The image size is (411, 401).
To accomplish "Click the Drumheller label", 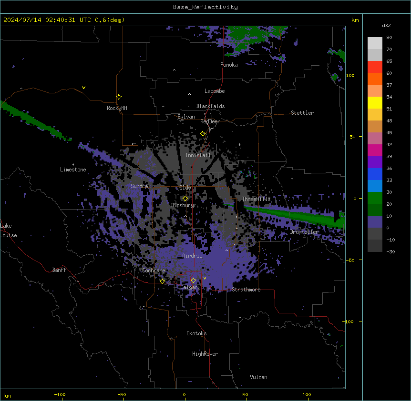I will [x=304, y=232].
